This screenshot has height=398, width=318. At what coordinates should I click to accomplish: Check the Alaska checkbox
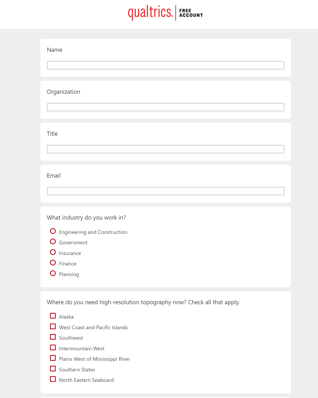(x=53, y=316)
